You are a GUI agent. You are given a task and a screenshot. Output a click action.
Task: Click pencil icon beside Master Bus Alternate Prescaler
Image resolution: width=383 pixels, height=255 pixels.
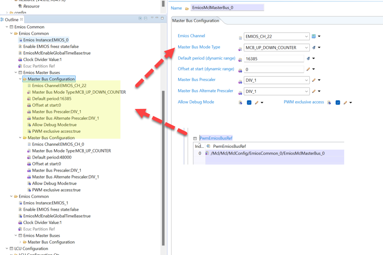click(314, 91)
